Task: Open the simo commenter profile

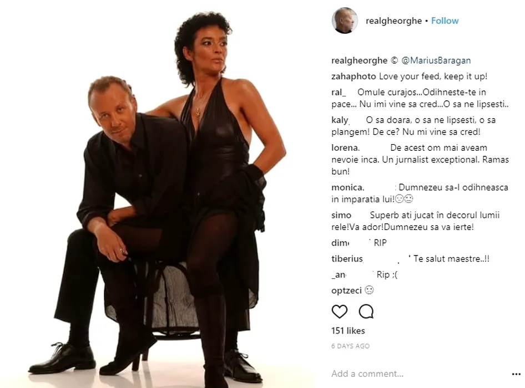Action: coord(341,216)
